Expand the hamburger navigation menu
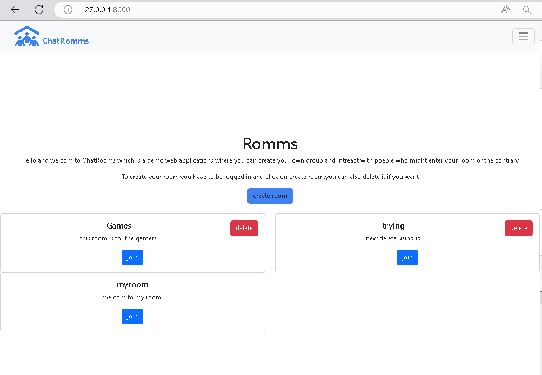Screen dimensions: 542x375 [523, 36]
